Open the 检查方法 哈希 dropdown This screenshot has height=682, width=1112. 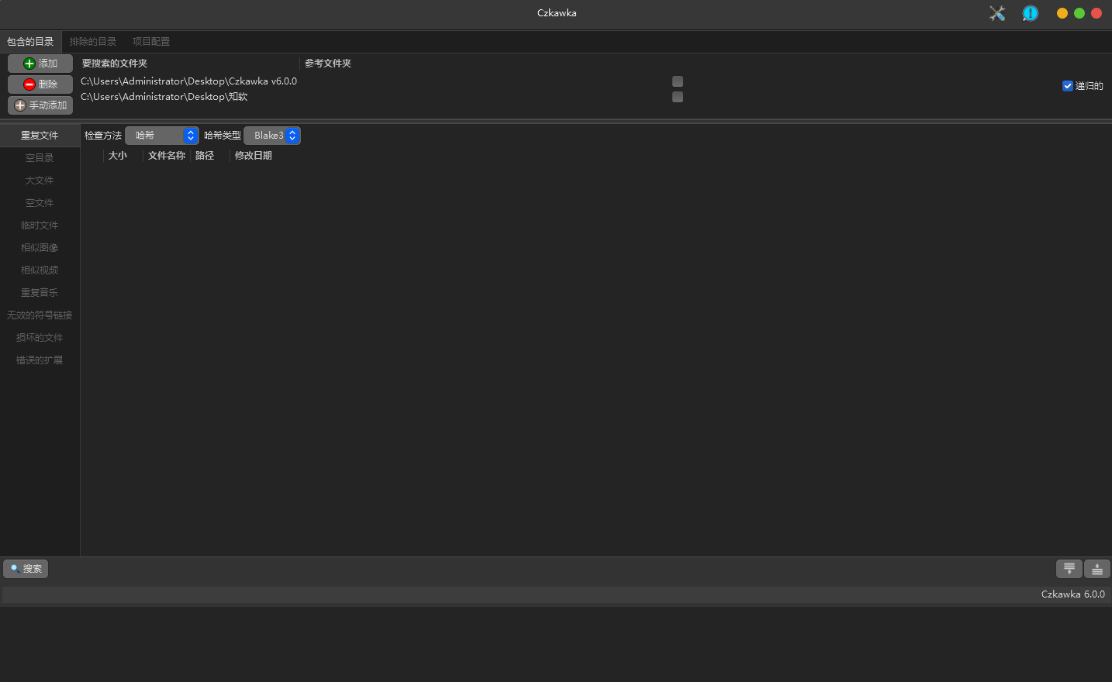pos(162,136)
